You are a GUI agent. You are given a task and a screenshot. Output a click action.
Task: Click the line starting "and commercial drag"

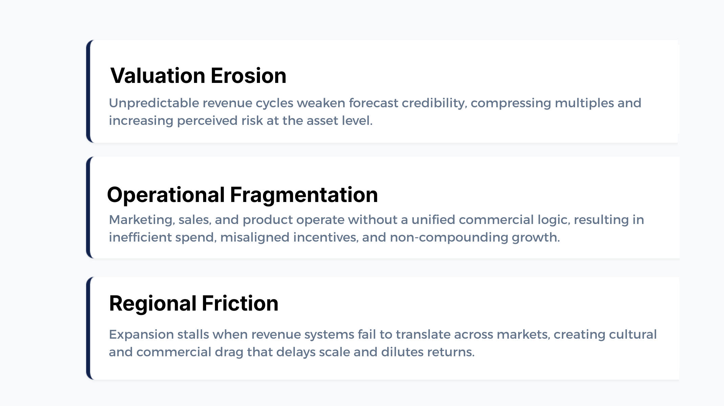(291, 352)
